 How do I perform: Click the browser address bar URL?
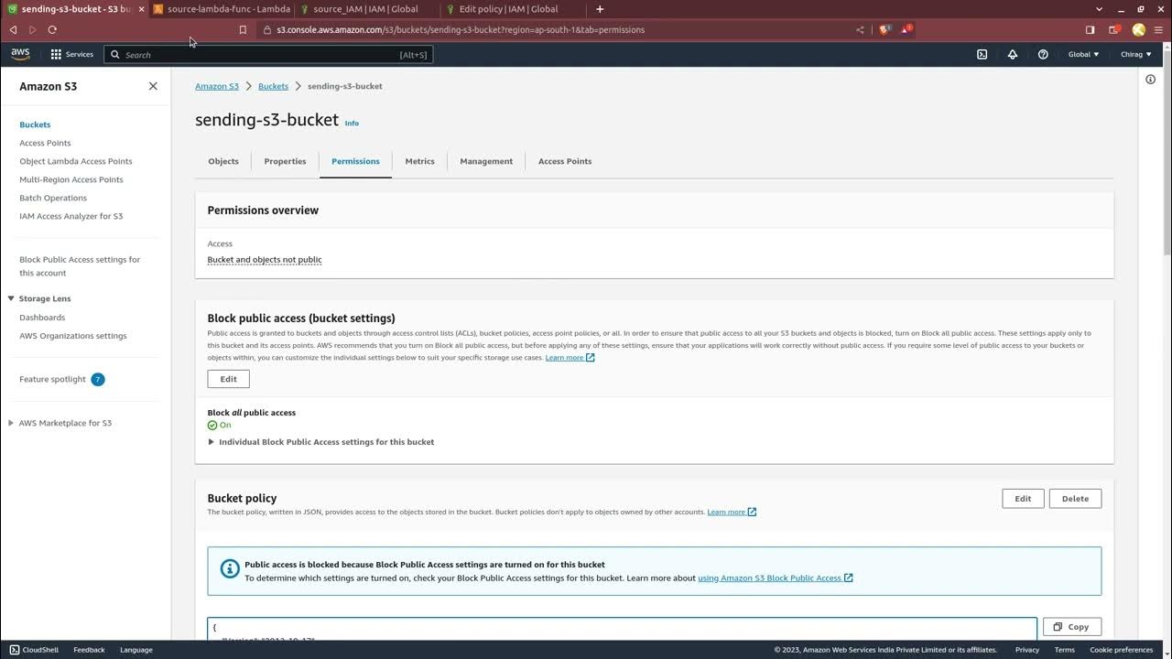461,29
